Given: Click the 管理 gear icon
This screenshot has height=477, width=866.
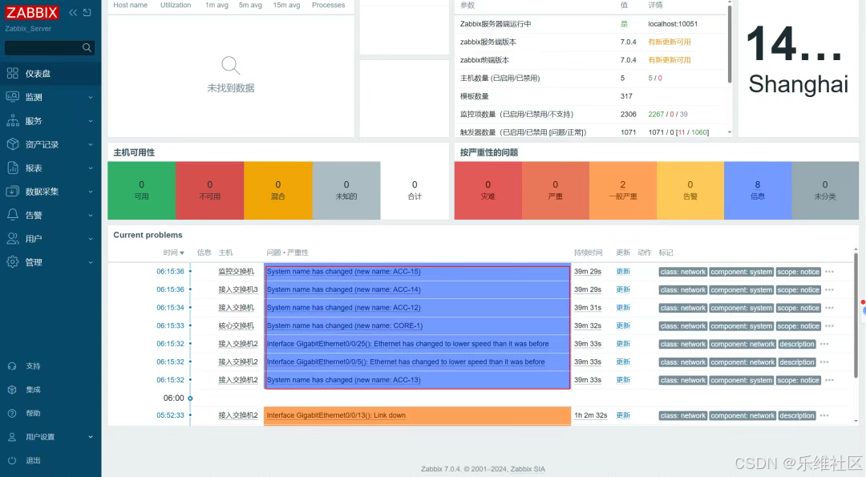Looking at the screenshot, I should 13,261.
